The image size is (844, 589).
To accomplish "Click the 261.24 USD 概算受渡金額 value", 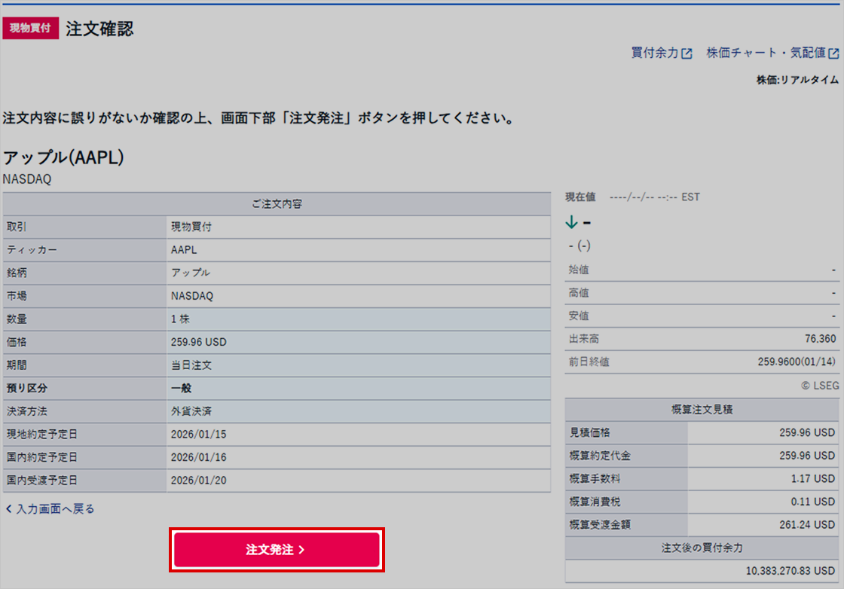I will click(807, 525).
